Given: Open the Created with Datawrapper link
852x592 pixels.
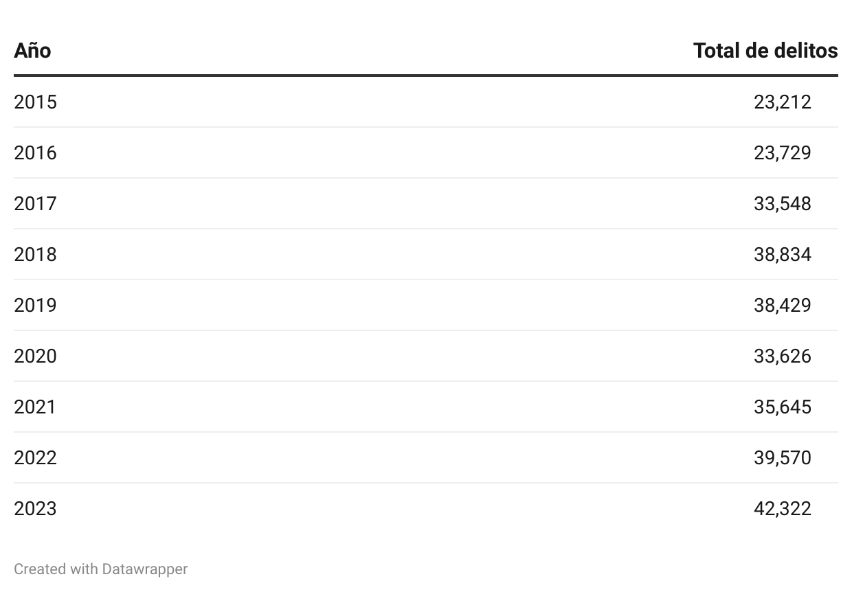Looking at the screenshot, I should point(100,569).
